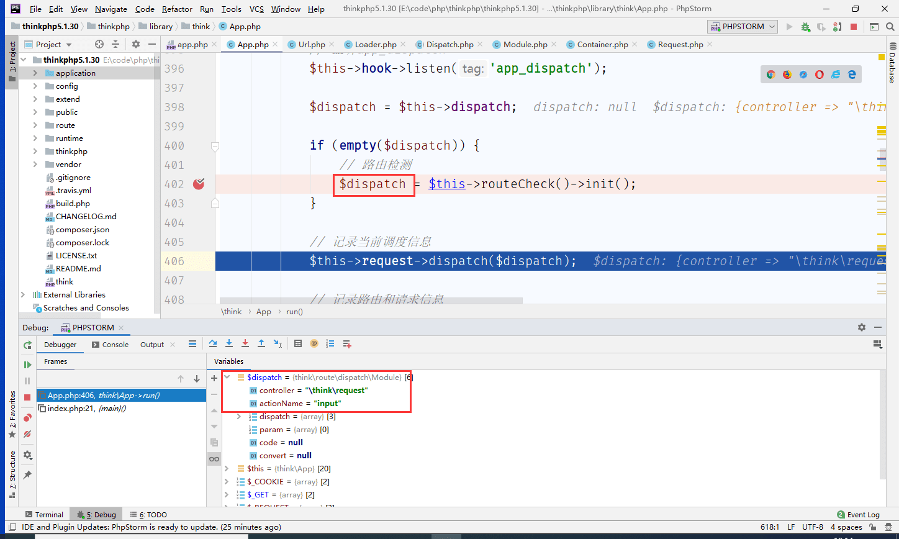This screenshot has height=539, width=899.
Task: Open page in Edge browser icon
Action: pos(852,75)
